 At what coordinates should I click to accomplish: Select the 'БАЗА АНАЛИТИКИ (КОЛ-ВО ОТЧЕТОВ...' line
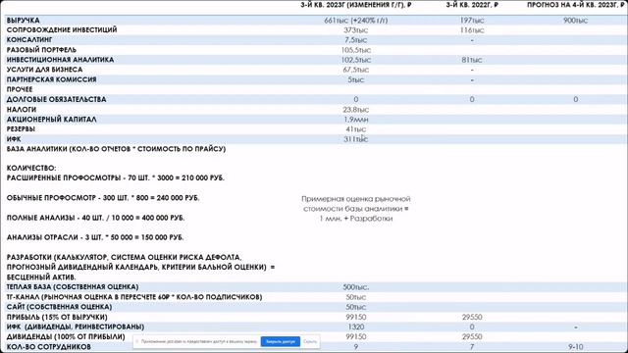(x=116, y=149)
